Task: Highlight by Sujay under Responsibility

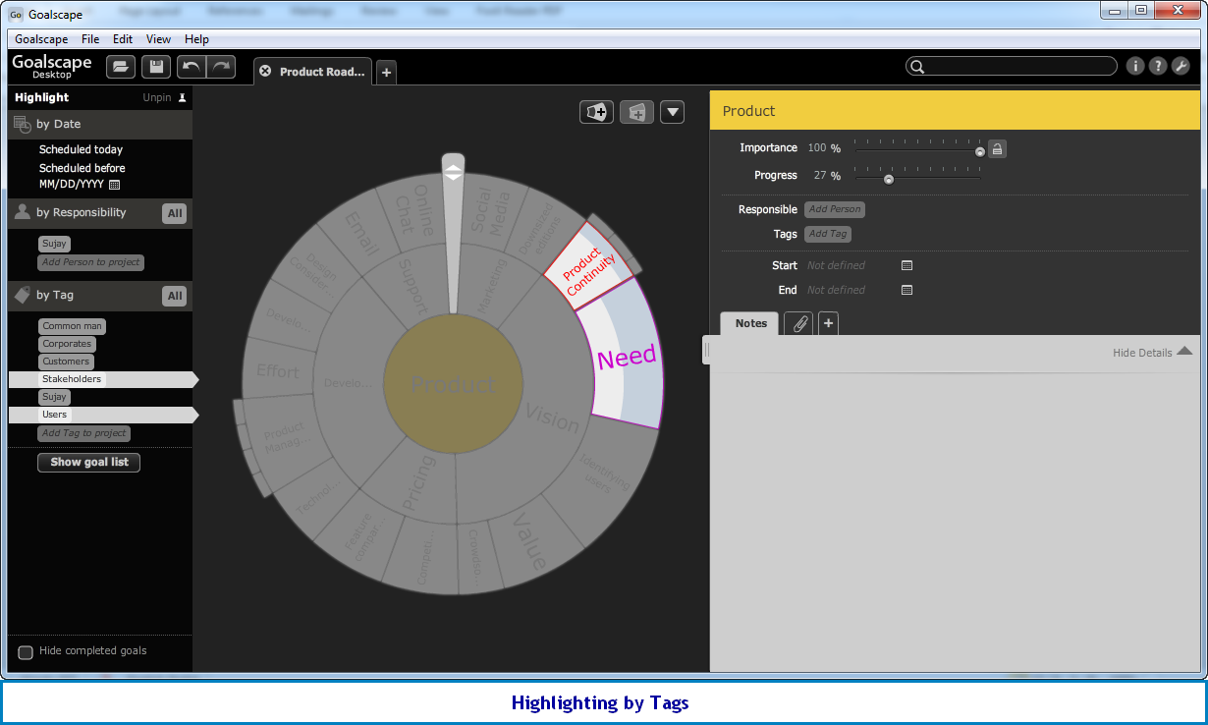Action: (54, 244)
